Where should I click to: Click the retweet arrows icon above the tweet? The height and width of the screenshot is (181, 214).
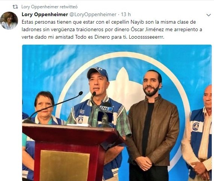coord(15,7)
